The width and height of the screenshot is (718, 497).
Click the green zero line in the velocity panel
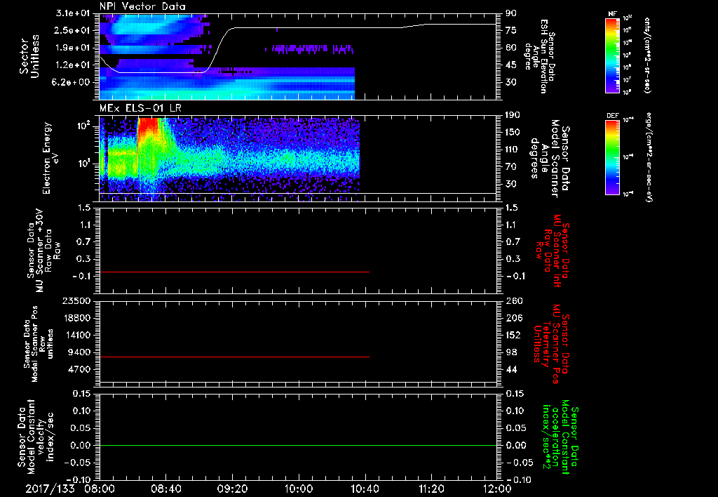[x=298, y=445]
